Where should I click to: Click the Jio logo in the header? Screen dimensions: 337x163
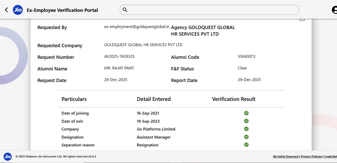[18, 10]
